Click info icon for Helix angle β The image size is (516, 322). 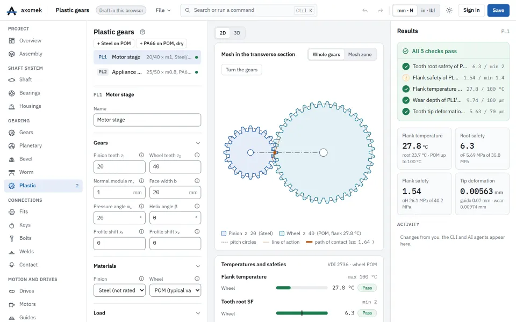coord(197,206)
